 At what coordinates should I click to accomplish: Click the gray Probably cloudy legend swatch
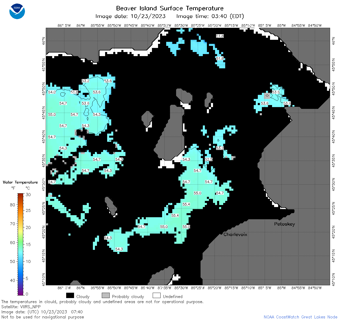click(106, 296)
